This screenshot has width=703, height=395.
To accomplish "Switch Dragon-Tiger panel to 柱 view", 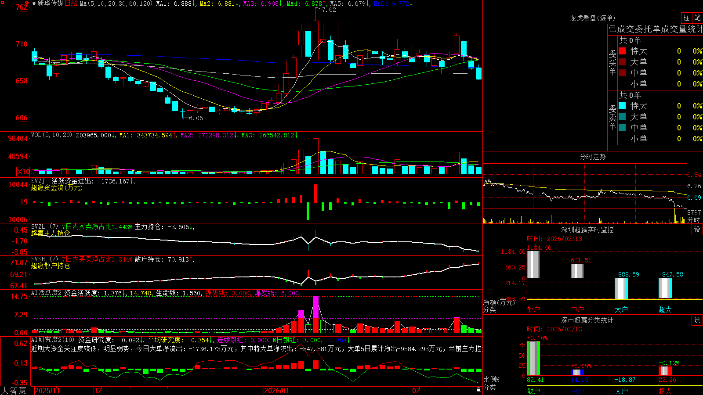I will coord(686,18).
